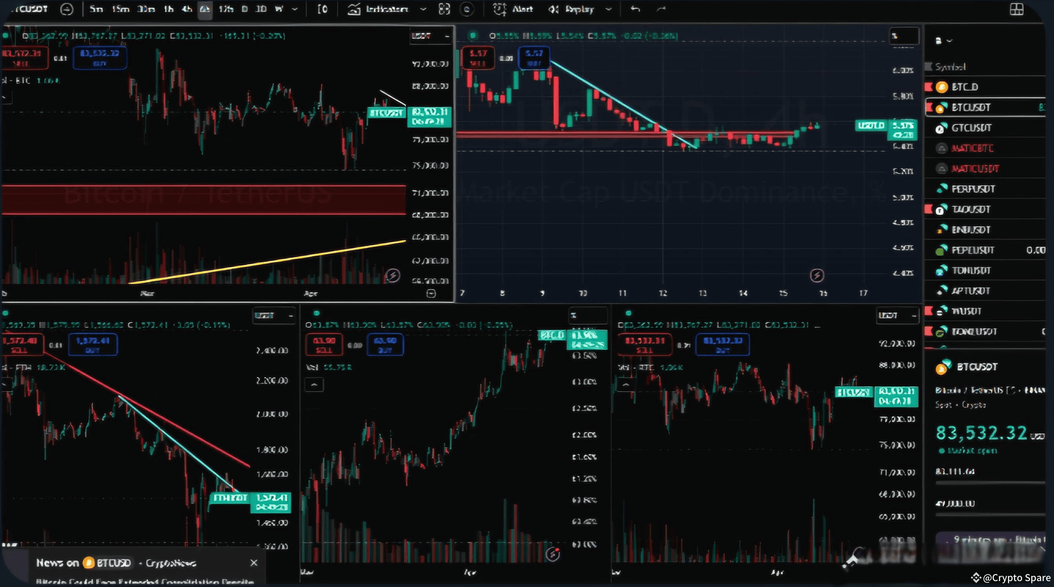The image size is (1054, 587).
Task: Click lightning go-to-realtime icon on top-left chart
Action: coord(392,275)
